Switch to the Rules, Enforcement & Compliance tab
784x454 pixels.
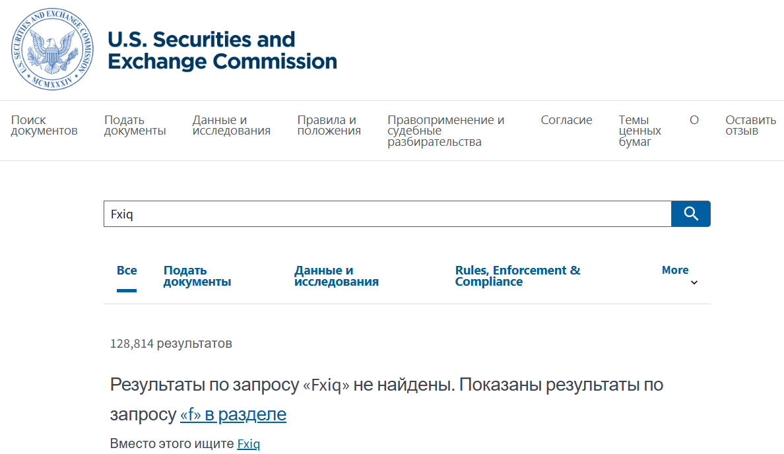pos(517,276)
